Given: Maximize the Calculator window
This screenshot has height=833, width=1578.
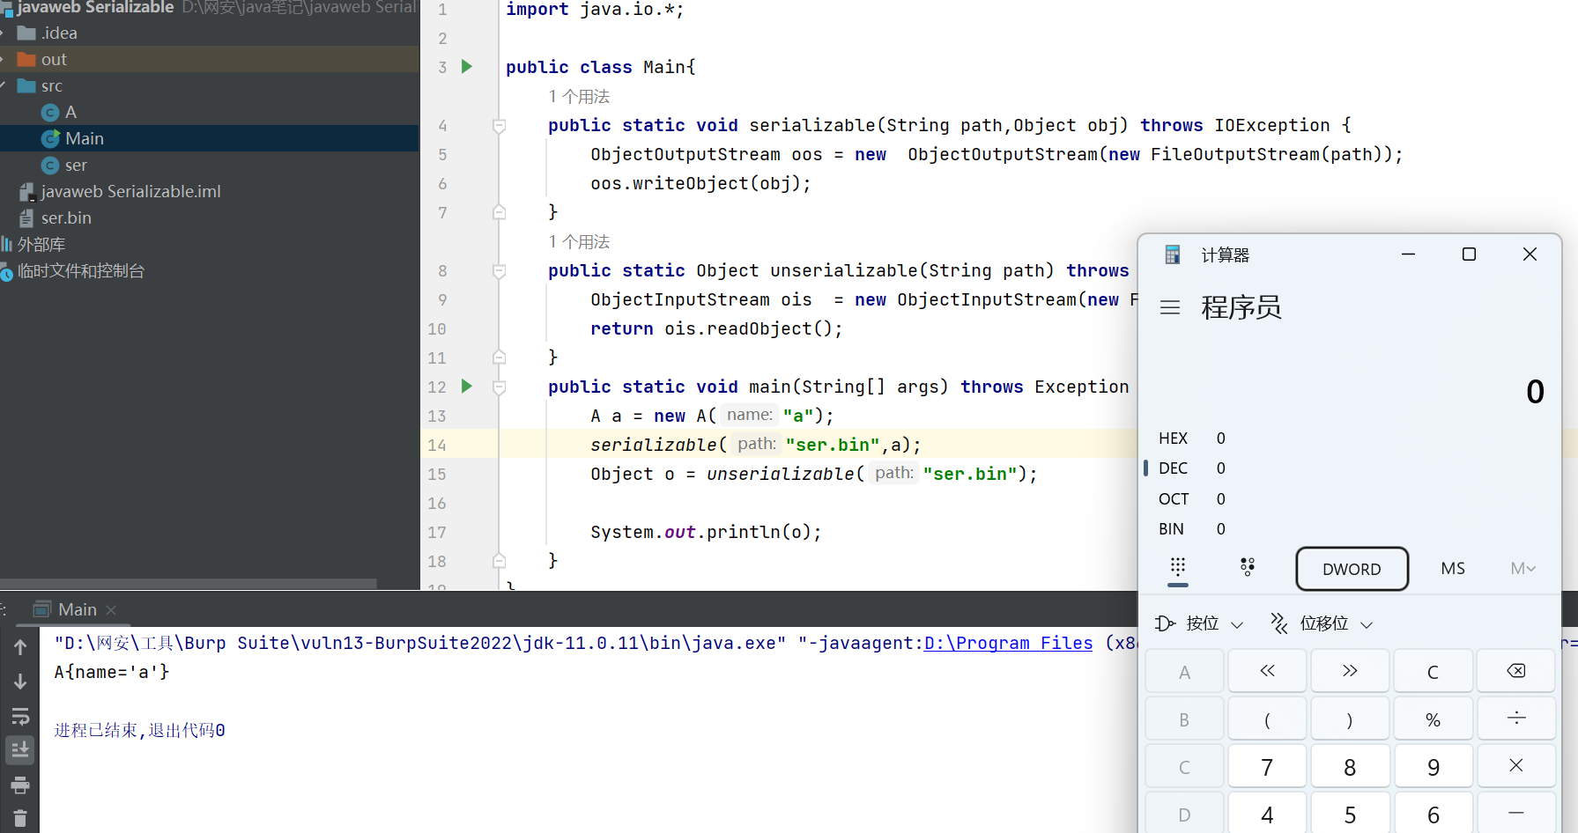Looking at the screenshot, I should [1469, 254].
